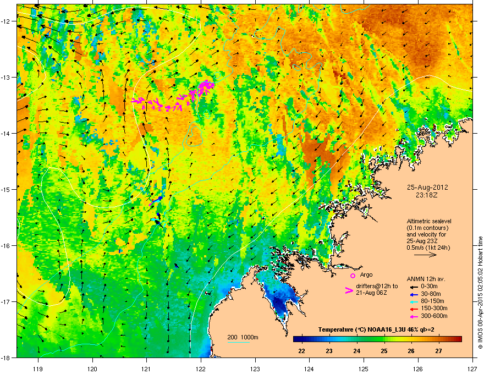Click the Argo legend label
This screenshot has height=374, width=484.
coord(366,274)
